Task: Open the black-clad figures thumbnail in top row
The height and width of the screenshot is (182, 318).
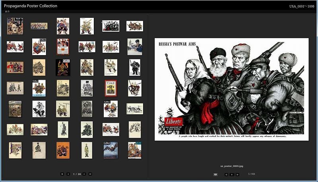Action: (x=111, y=26)
